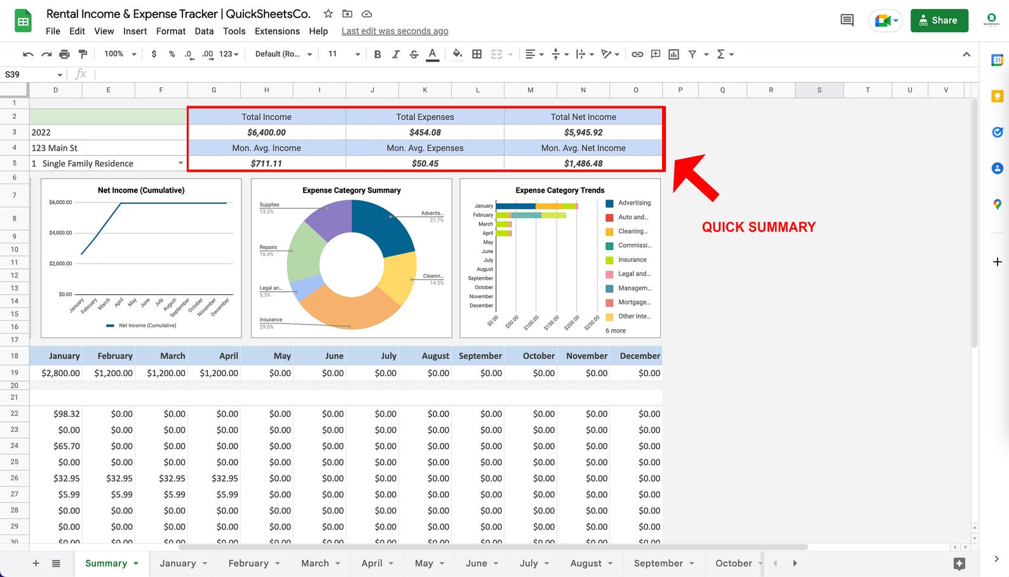
Task: Open Google Maps in the side panel
Action: 997,204
